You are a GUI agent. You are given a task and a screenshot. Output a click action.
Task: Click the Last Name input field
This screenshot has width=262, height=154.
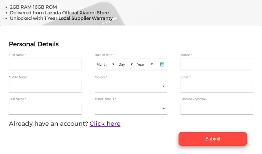[45, 108]
